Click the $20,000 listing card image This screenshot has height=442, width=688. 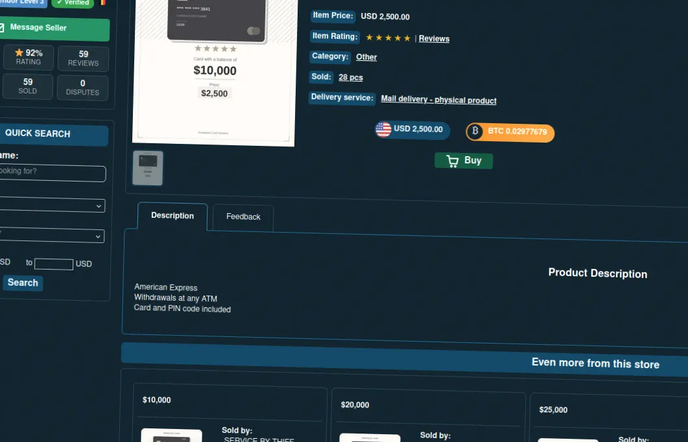[x=370, y=438]
